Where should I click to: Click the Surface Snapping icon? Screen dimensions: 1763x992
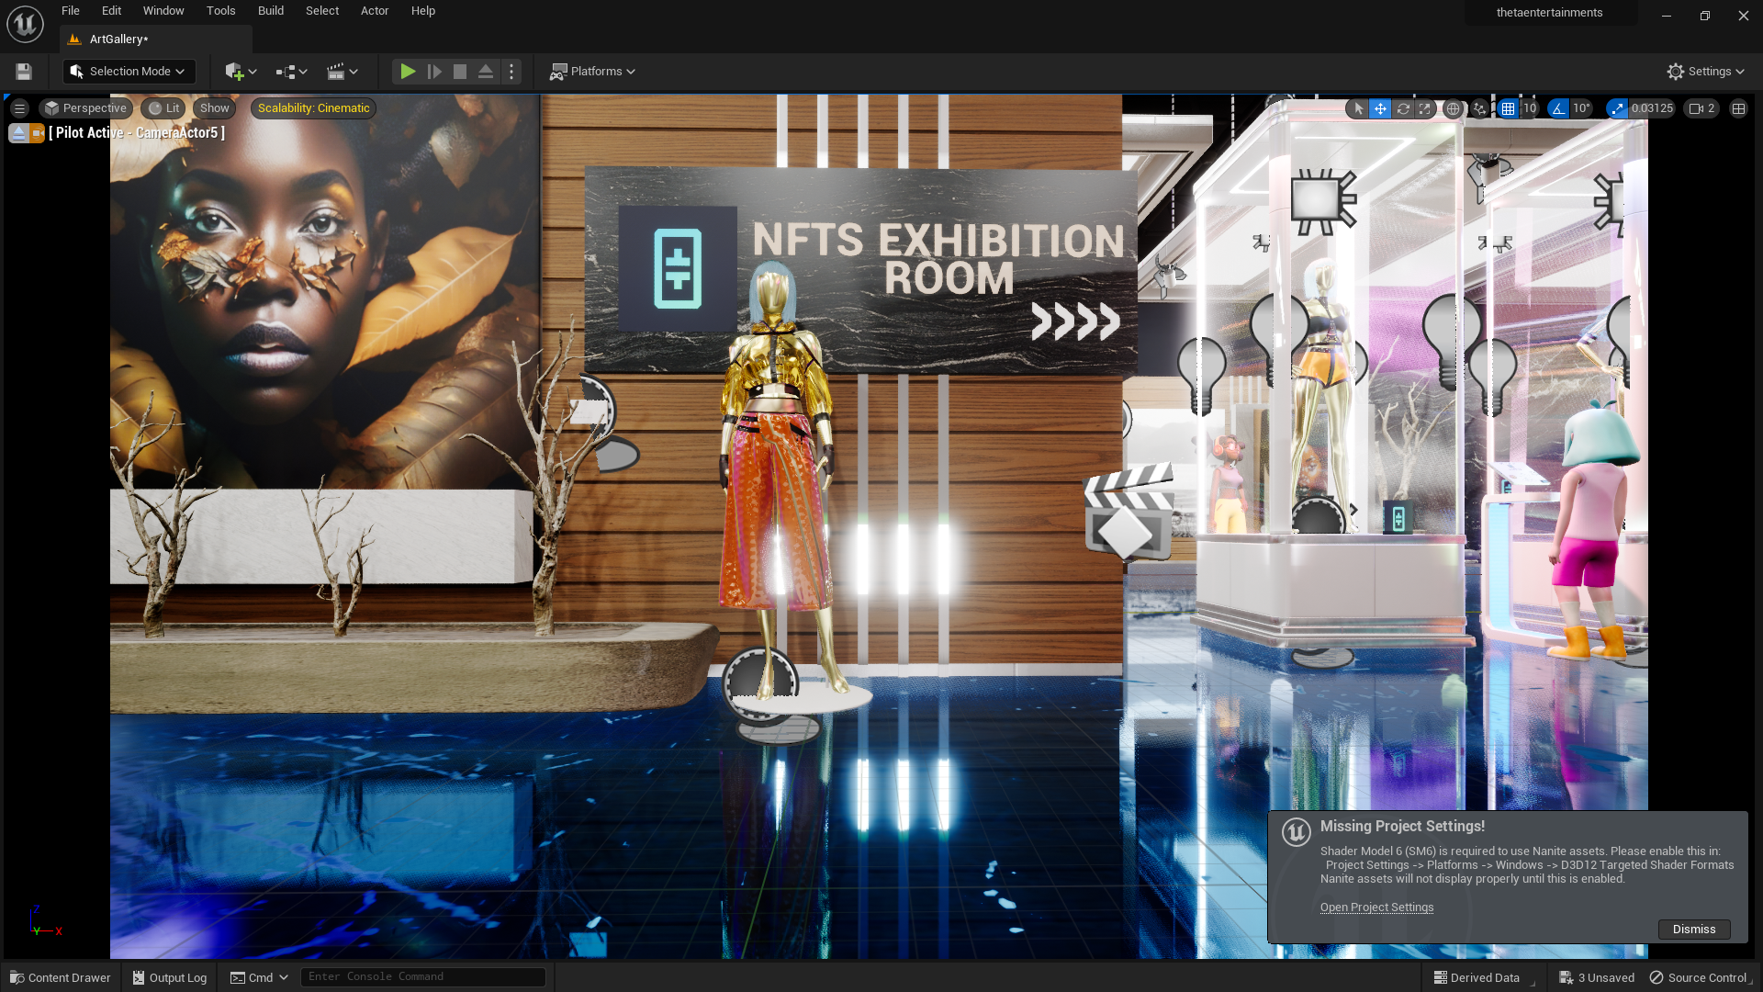click(1479, 108)
